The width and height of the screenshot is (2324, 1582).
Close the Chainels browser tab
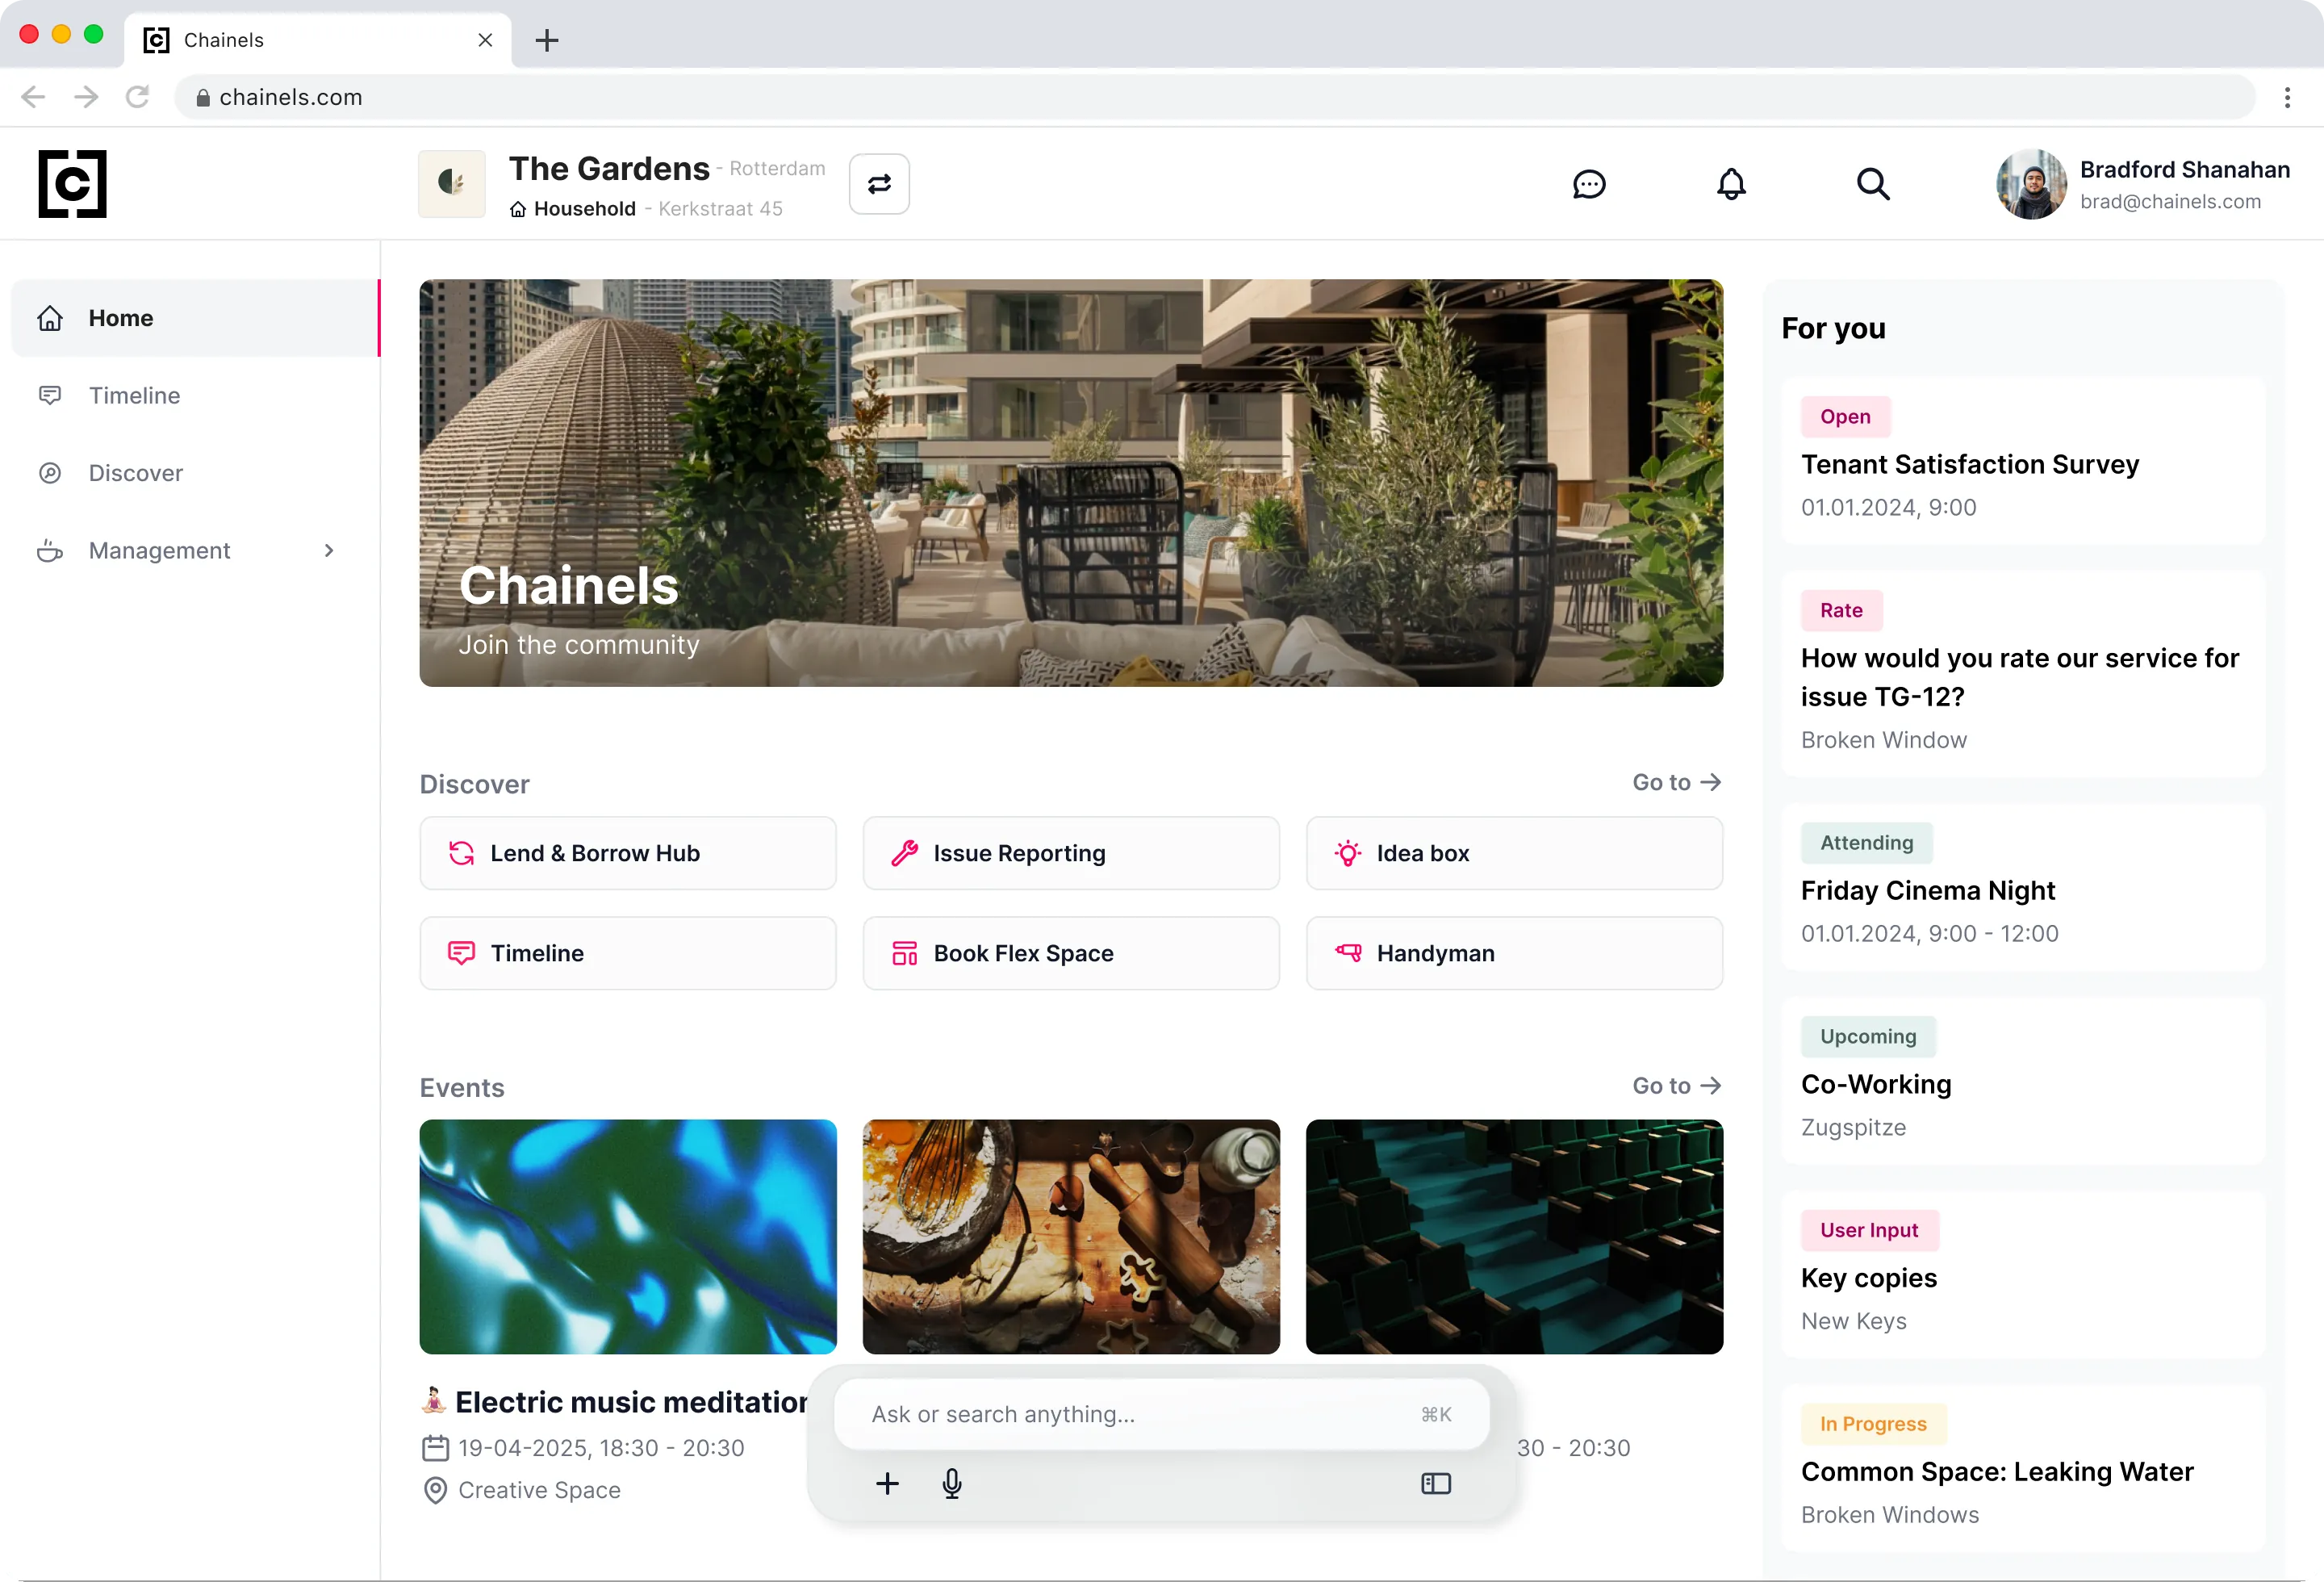pos(485,40)
